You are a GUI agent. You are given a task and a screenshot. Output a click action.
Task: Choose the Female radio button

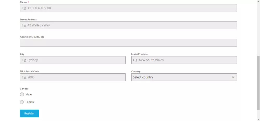(x=22, y=102)
